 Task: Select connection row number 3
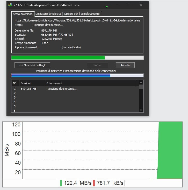point(75,97)
